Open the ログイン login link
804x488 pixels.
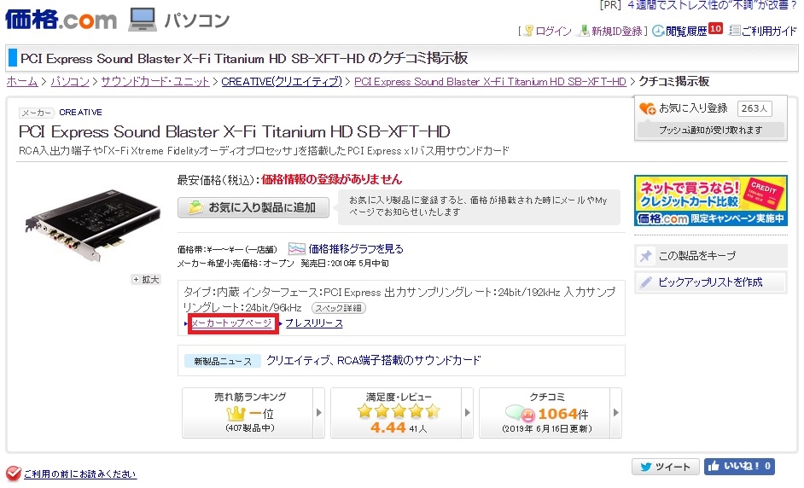click(553, 32)
